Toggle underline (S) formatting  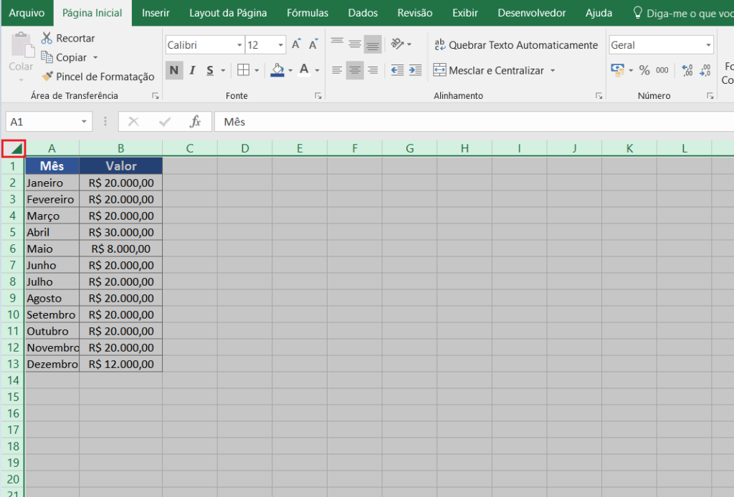click(210, 70)
